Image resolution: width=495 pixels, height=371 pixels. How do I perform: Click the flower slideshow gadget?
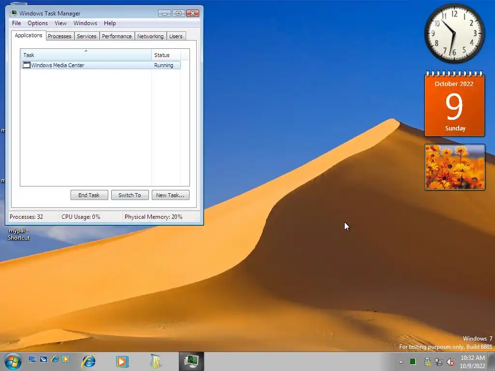click(x=454, y=167)
